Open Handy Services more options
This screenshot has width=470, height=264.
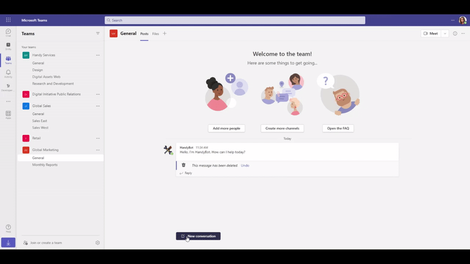[x=98, y=55]
